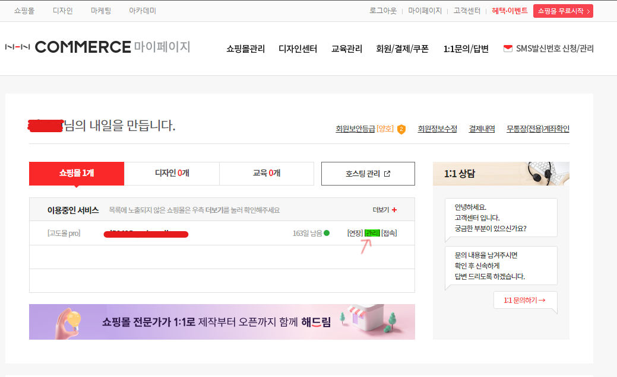Click the 호스팅 관리 button
Screen dimensions: 617x377
368,174
